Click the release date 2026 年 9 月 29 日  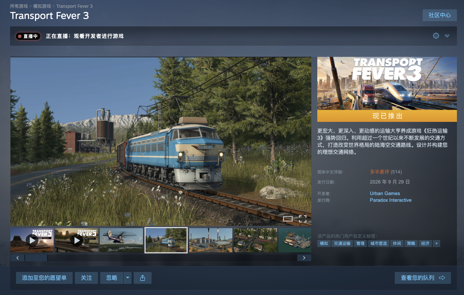[x=390, y=182]
